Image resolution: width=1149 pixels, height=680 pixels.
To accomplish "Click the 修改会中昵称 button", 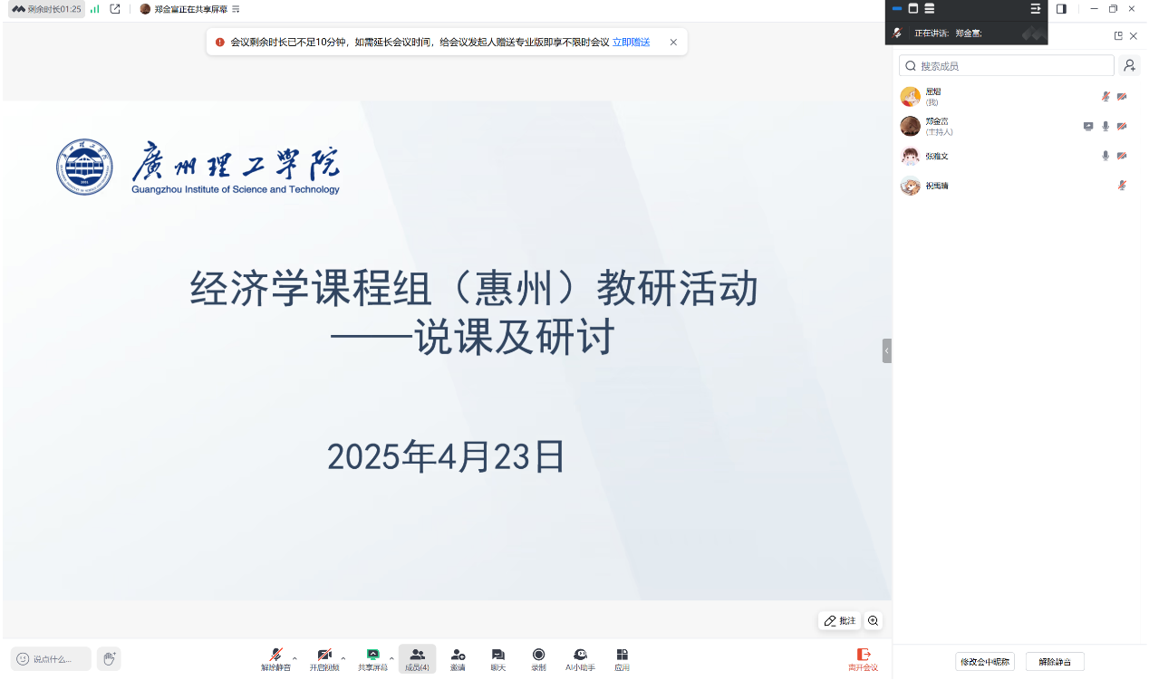I will coord(984,662).
